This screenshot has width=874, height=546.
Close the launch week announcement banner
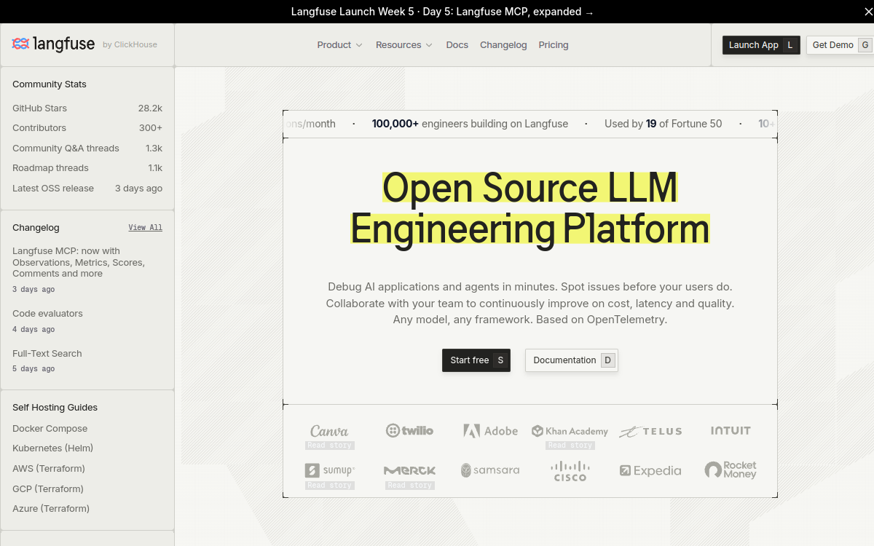click(869, 11)
